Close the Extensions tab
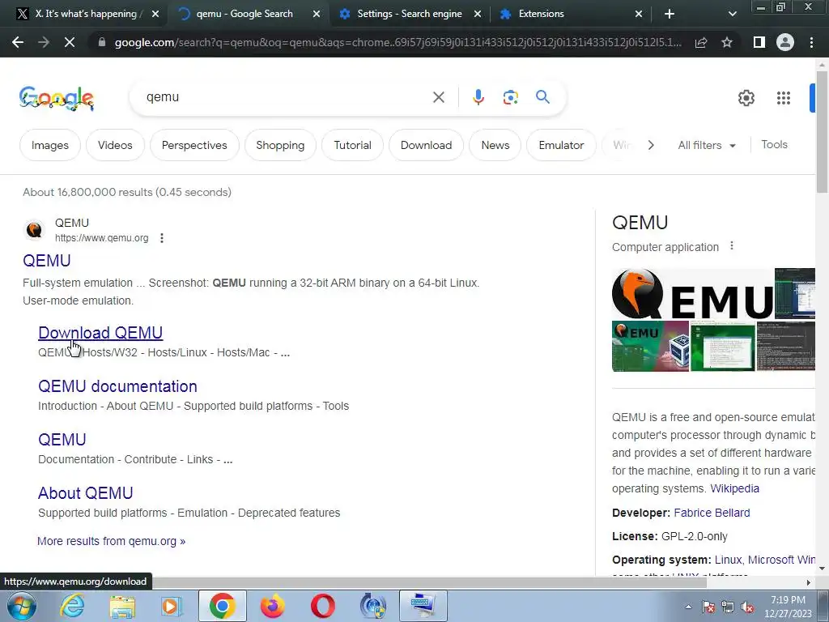This screenshot has width=829, height=622. point(639,15)
